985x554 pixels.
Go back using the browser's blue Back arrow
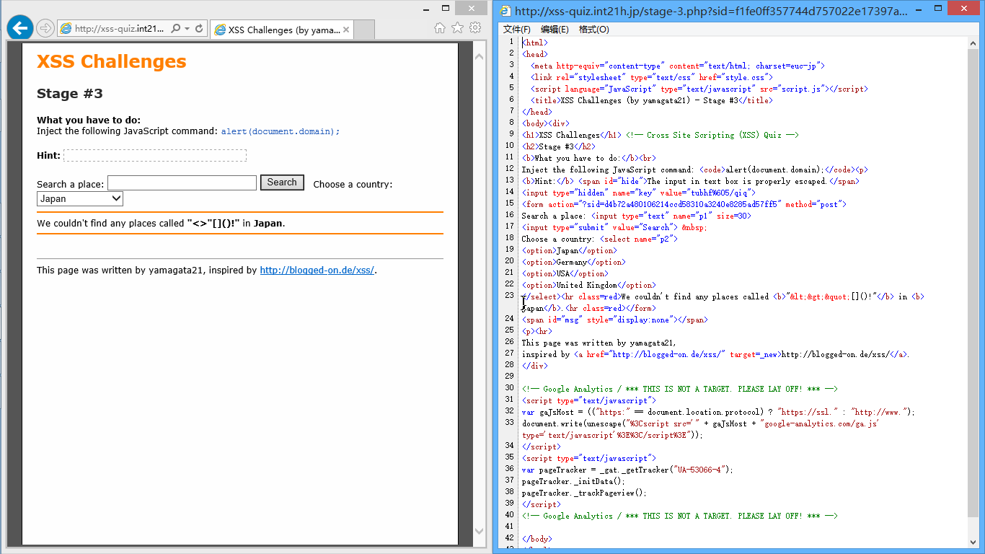tap(19, 28)
